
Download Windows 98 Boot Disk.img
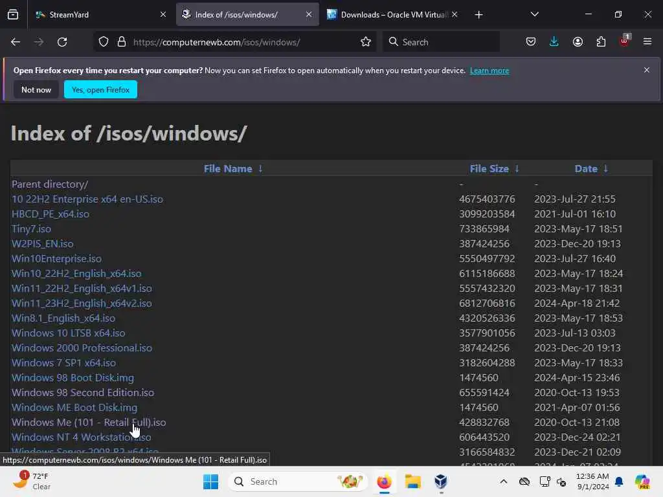73,377
